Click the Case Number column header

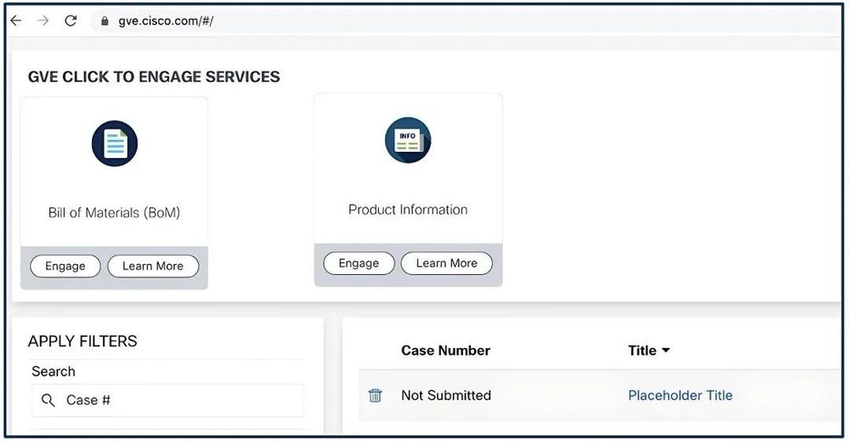[x=445, y=351]
